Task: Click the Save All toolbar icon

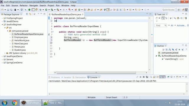Action: 11,10
